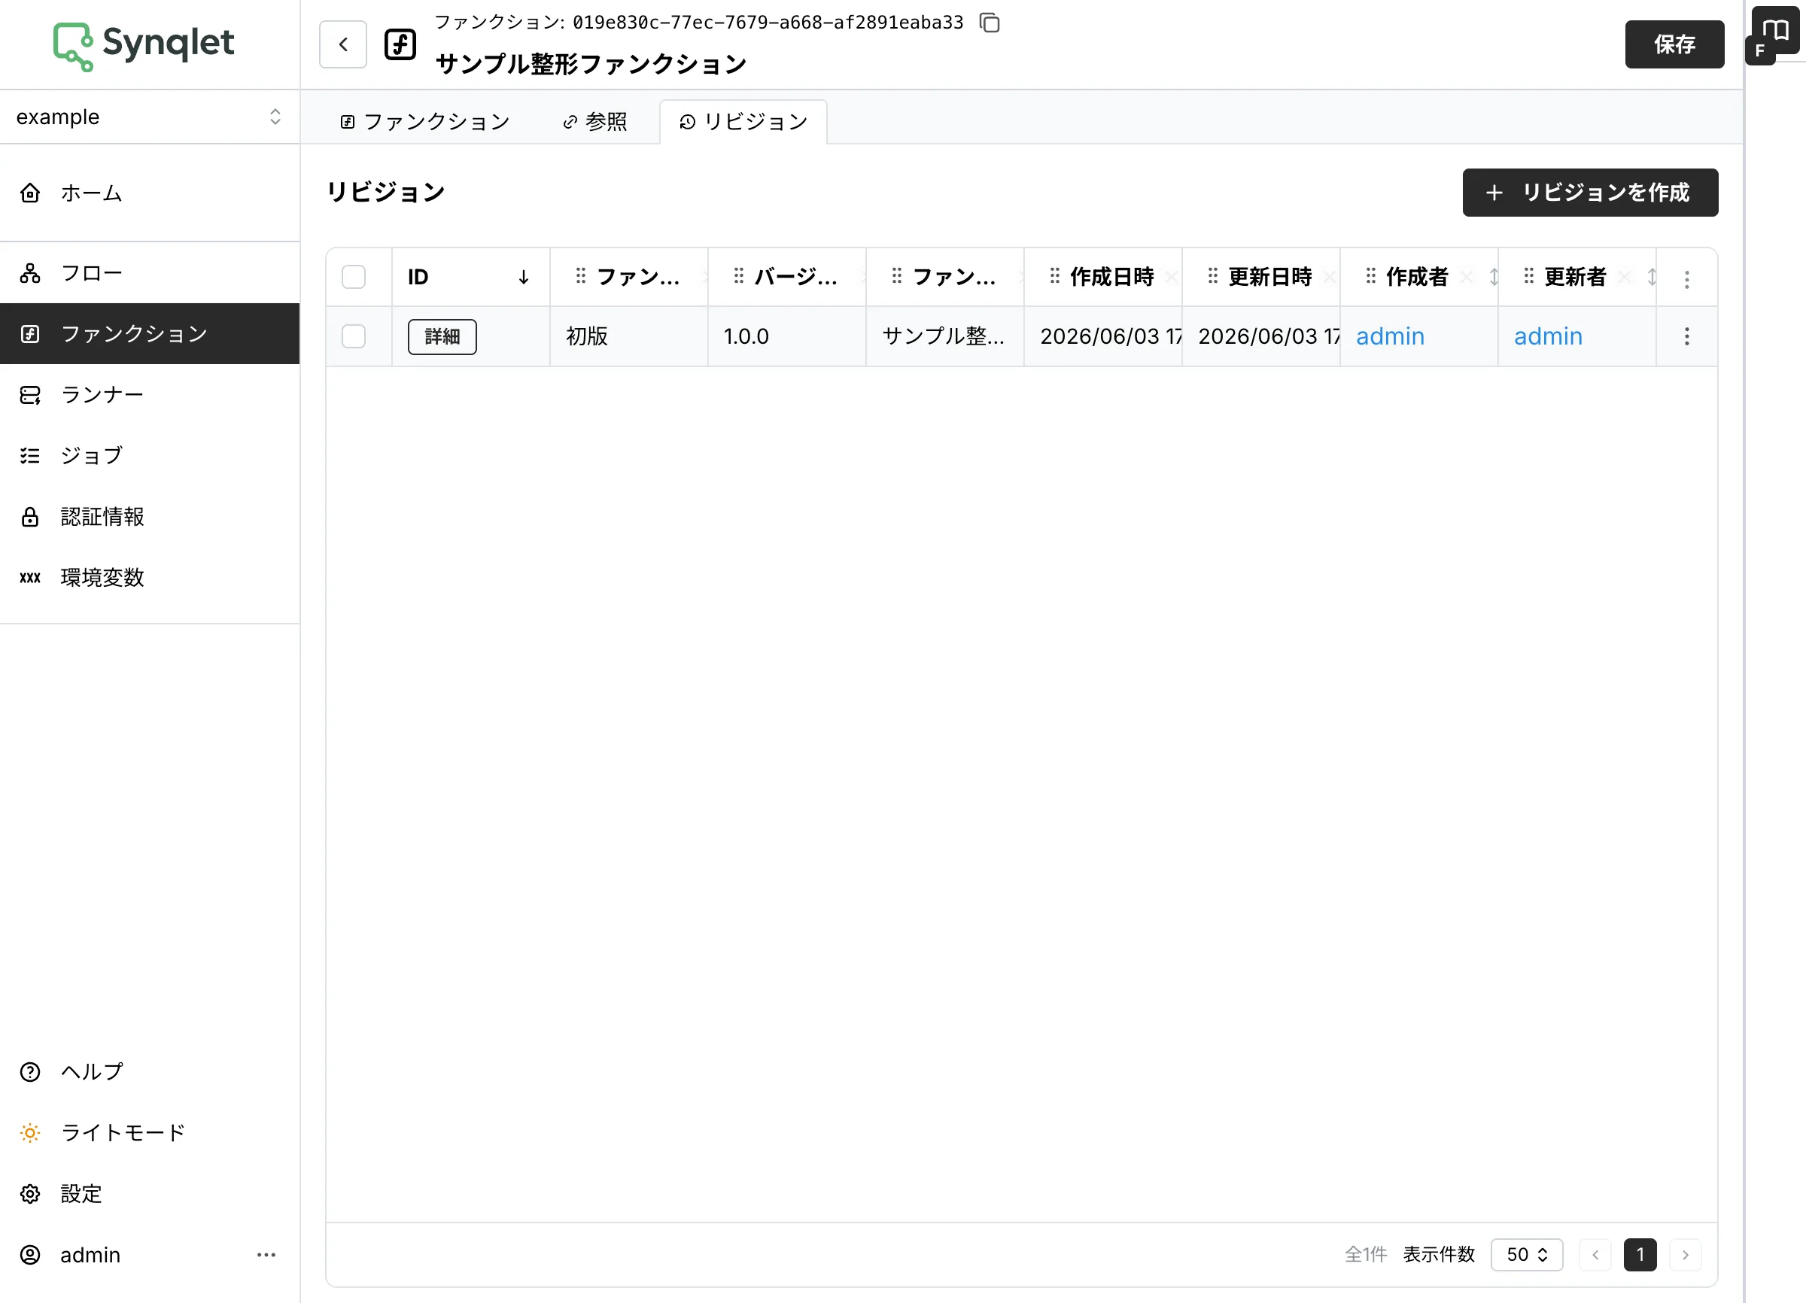
Task: Open 認証情報 in the sidebar
Action: click(x=150, y=517)
